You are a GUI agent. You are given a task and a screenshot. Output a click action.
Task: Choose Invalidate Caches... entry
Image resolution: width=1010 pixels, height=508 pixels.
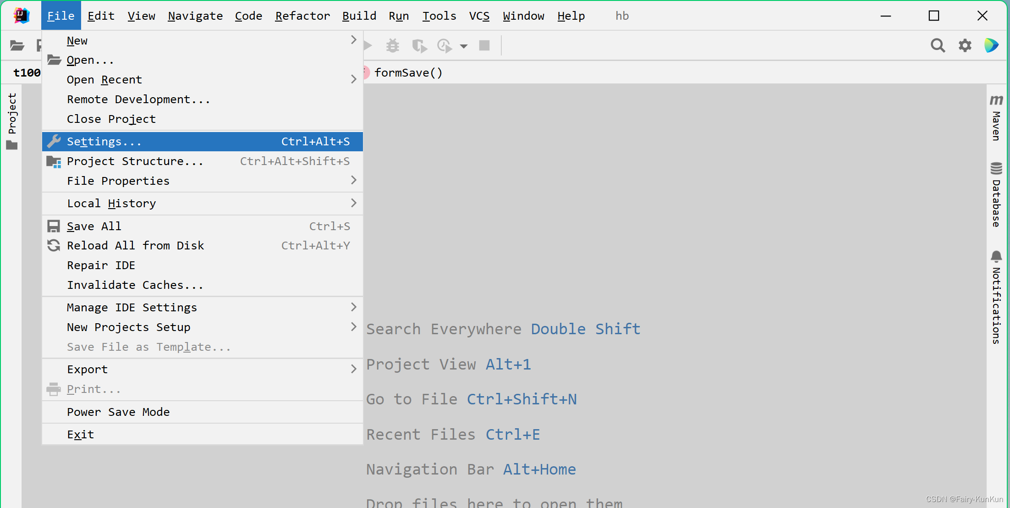pos(135,285)
